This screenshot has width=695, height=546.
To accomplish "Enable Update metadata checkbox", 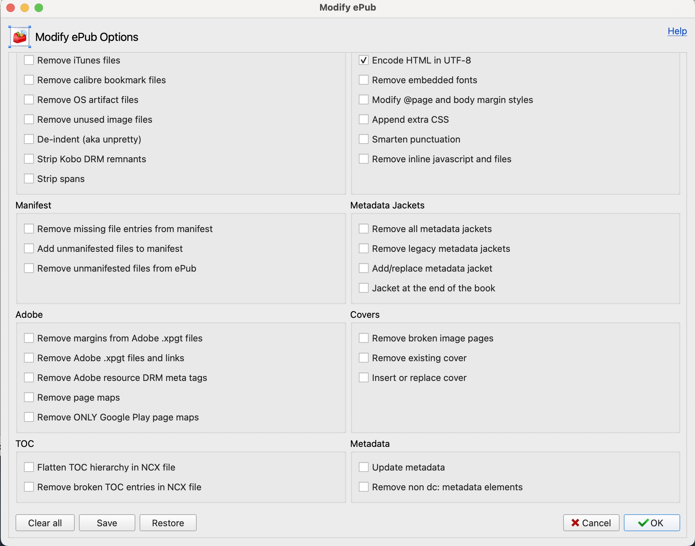I will pyautogui.click(x=363, y=467).
